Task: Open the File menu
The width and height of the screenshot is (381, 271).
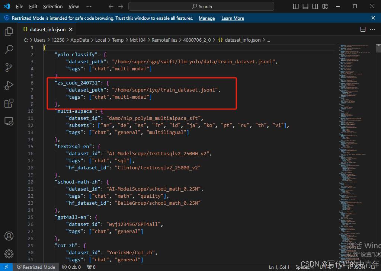Action: point(19,7)
